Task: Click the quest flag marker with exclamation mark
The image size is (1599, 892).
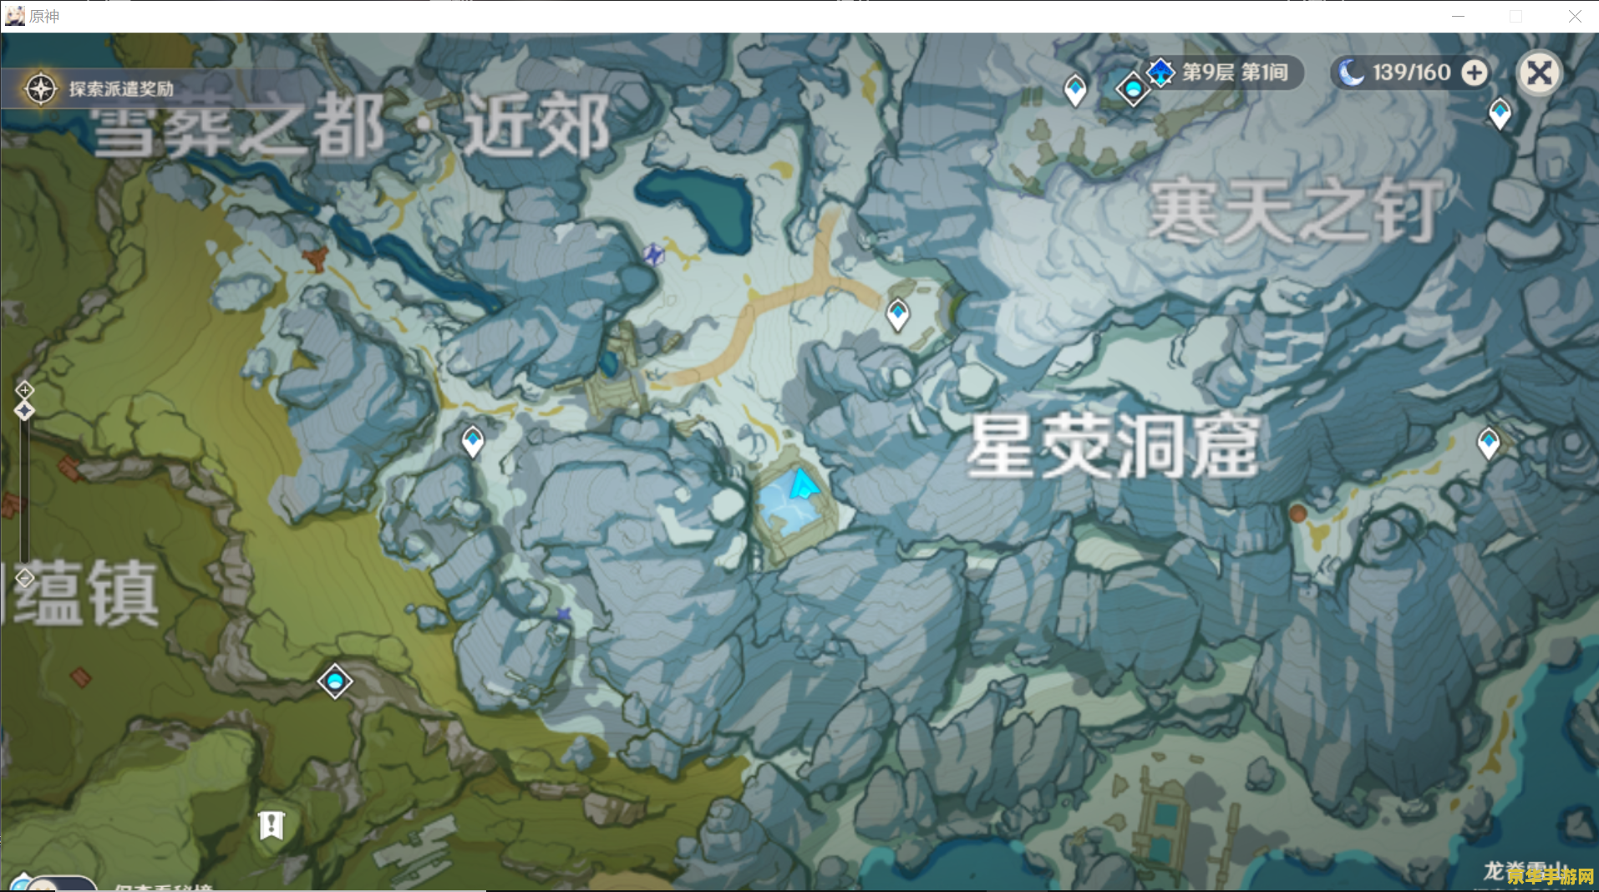Action: (x=272, y=825)
